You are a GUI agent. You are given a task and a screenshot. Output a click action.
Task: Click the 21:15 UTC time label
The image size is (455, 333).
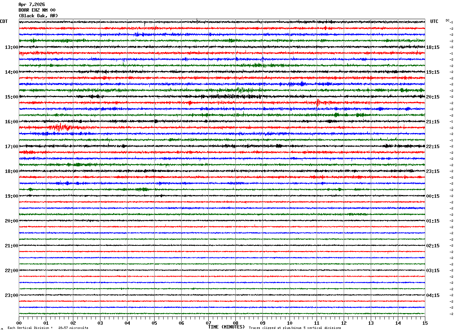(x=433, y=122)
